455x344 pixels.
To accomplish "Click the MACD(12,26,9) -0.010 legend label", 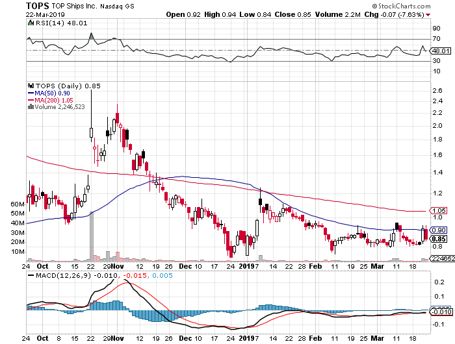I will [x=77, y=275].
